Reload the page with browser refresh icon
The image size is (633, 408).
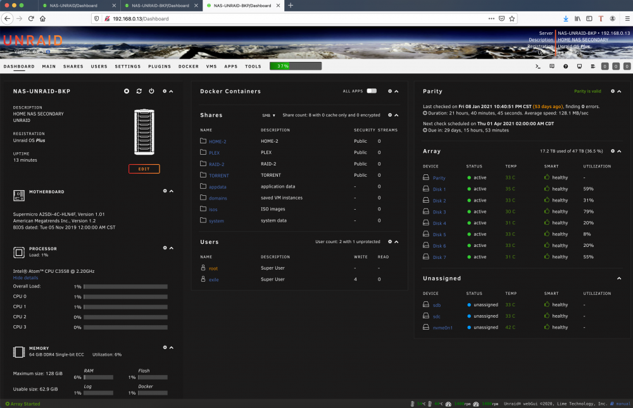tap(31, 18)
